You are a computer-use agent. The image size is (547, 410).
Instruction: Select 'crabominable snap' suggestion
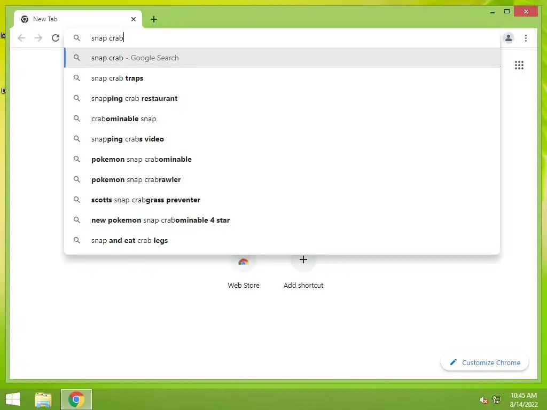(x=282, y=119)
